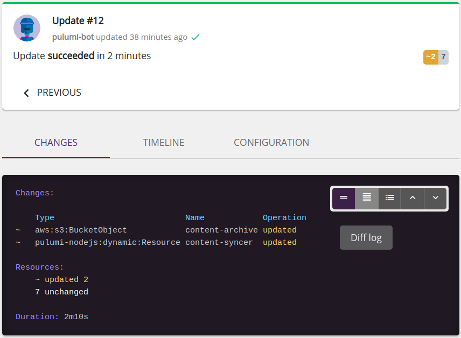
Task: Open the CONFIGURATION tab
Action: click(x=271, y=142)
